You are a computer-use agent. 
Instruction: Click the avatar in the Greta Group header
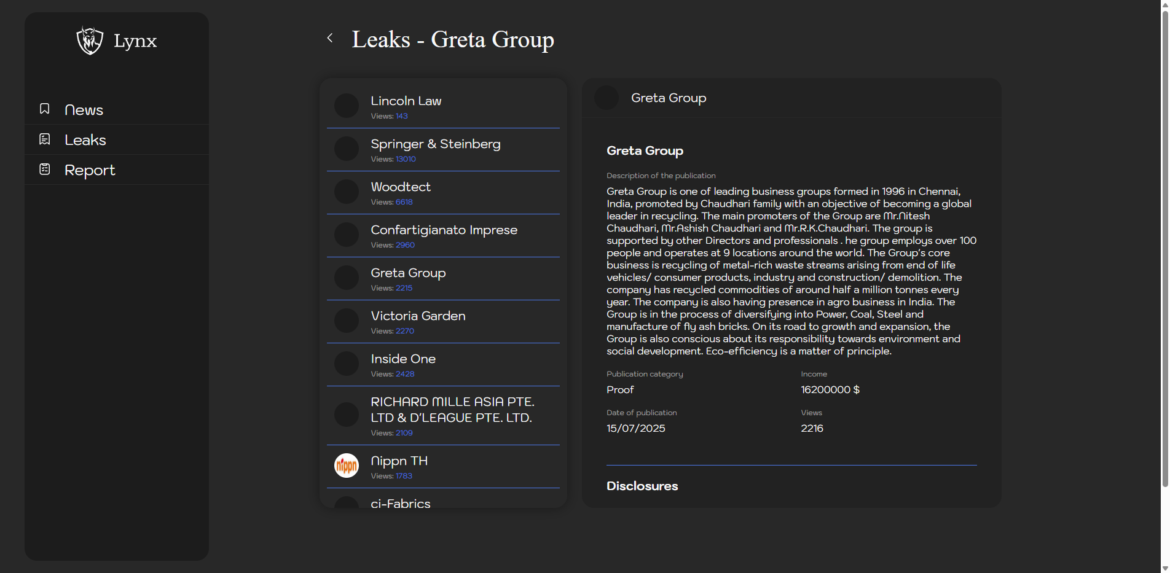607,98
